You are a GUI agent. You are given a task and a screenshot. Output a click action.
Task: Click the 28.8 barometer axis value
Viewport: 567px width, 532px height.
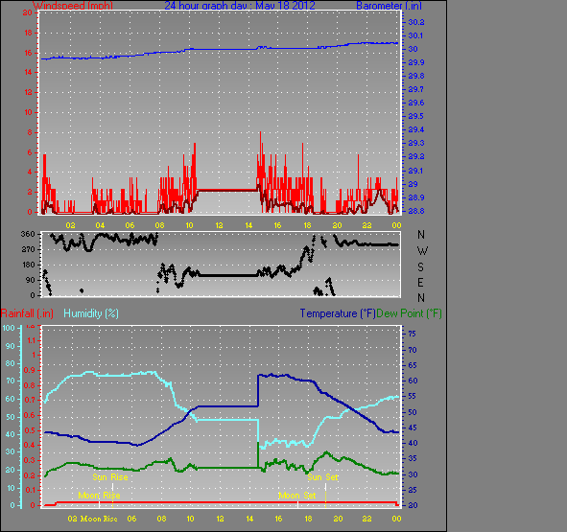415,211
